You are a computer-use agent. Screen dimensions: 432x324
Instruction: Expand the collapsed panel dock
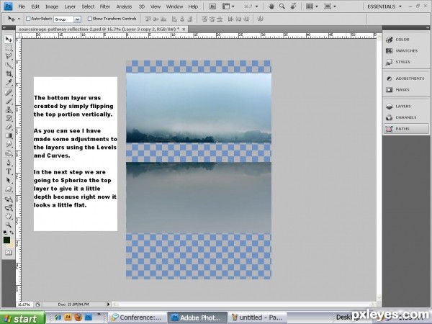pyautogui.click(x=427, y=27)
